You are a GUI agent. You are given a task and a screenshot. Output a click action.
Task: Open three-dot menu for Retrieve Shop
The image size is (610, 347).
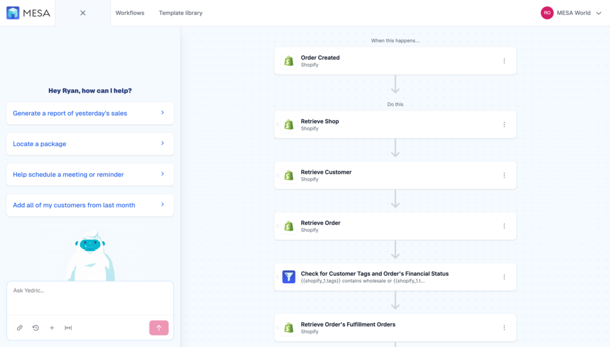(504, 125)
